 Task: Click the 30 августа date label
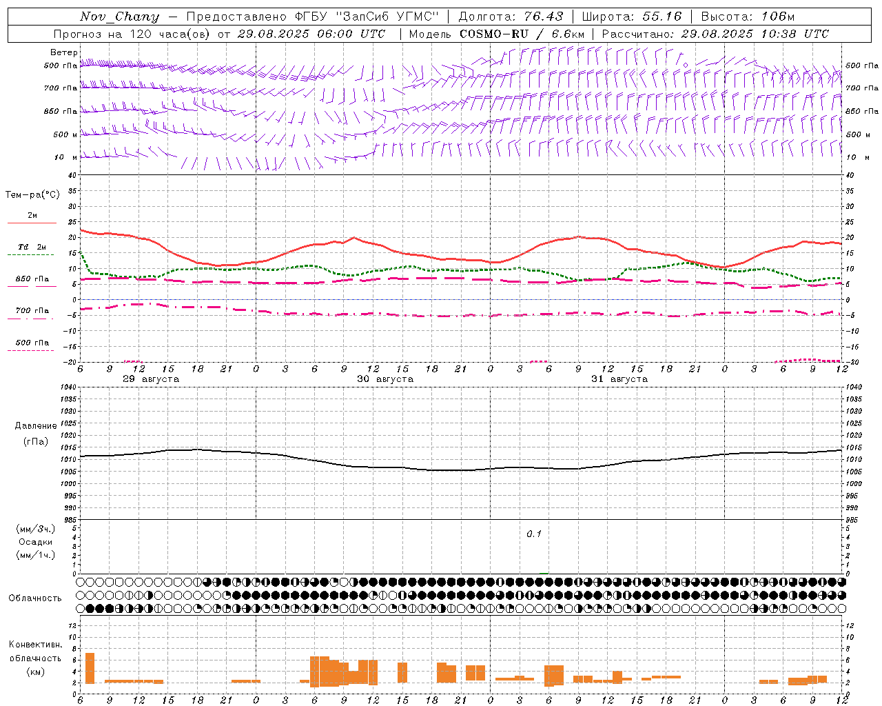pyautogui.click(x=385, y=379)
